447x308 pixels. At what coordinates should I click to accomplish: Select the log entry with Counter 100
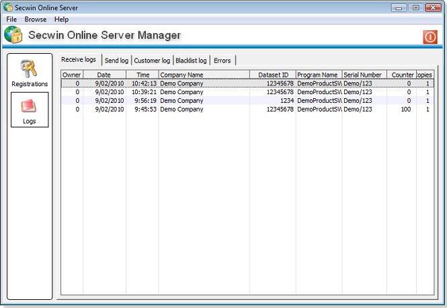[x=202, y=109]
